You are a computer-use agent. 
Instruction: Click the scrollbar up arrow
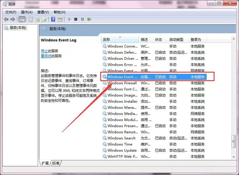tap(234, 39)
